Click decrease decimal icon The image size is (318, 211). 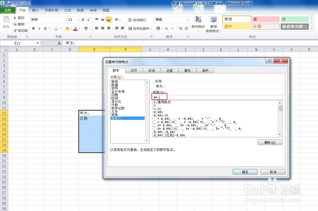coord(186,29)
